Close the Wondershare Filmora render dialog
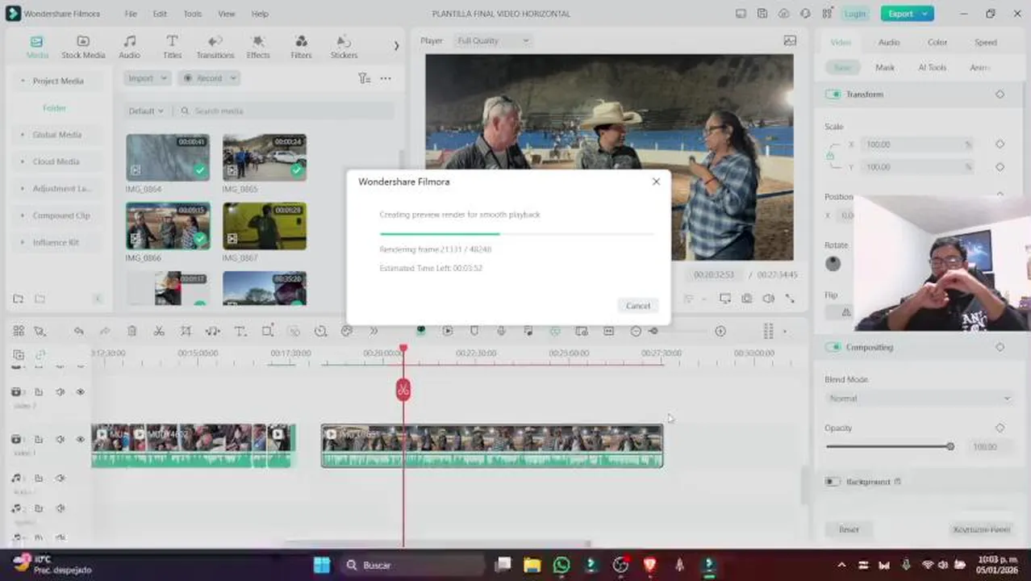 [656, 182]
